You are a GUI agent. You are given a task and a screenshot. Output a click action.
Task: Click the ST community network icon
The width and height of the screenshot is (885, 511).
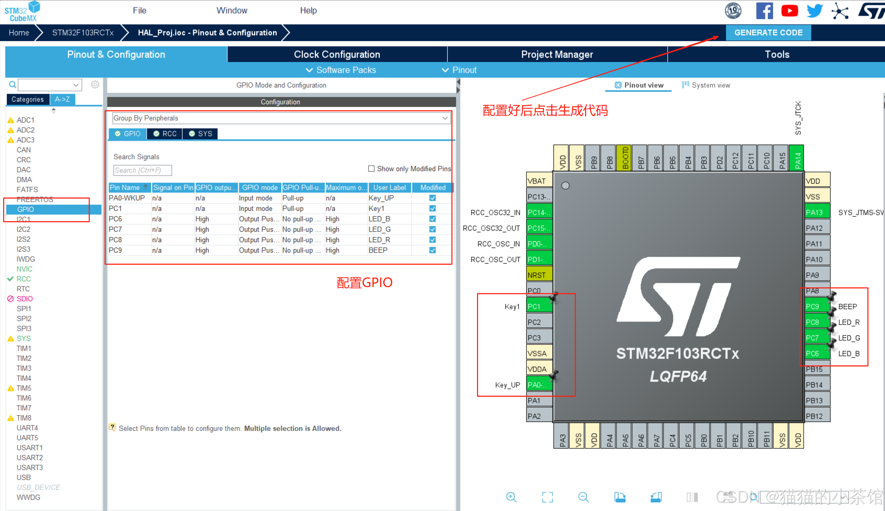(x=840, y=11)
